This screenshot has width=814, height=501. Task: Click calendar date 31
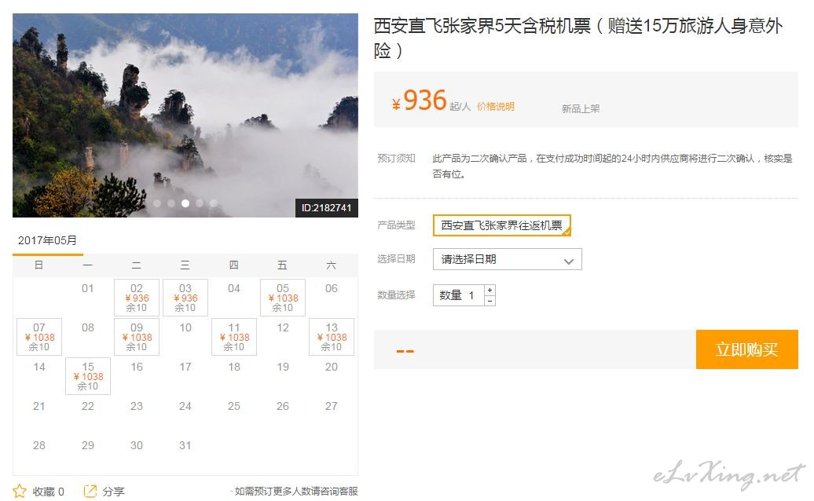185,445
